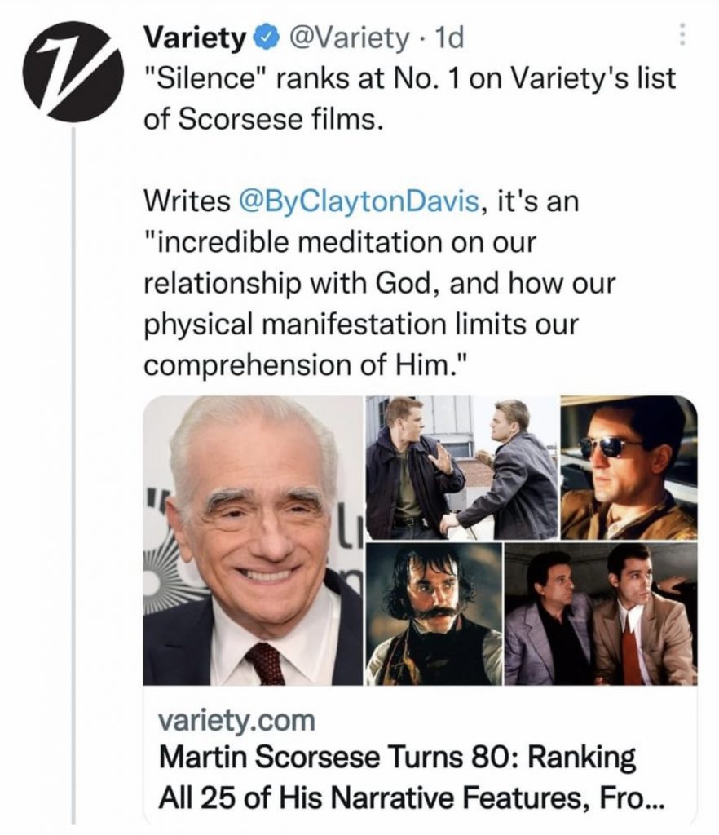The height and width of the screenshot is (835, 719).
Task: Open the large photo of smiling white-haired man
Action: click(253, 540)
